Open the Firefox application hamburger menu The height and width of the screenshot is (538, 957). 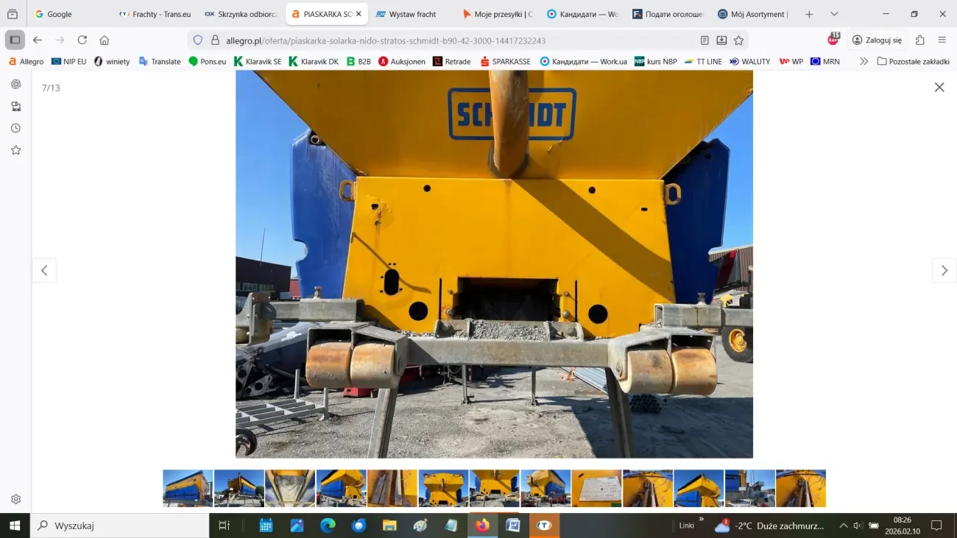[x=942, y=40]
